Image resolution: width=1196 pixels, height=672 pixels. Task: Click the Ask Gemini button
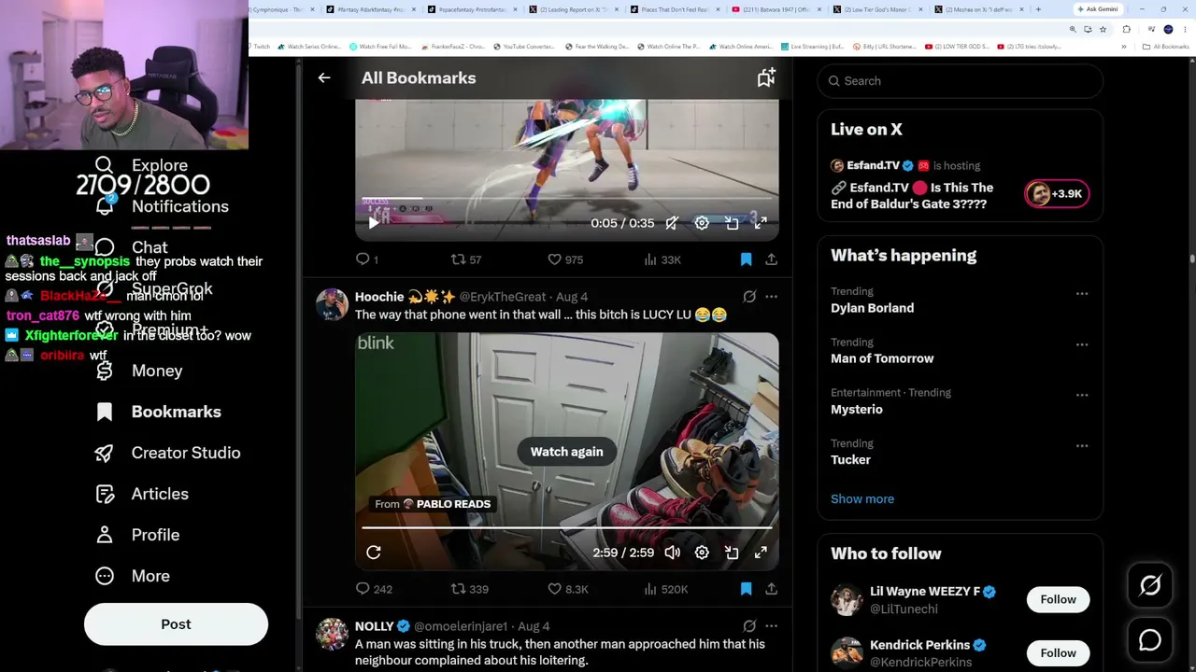tap(1098, 9)
